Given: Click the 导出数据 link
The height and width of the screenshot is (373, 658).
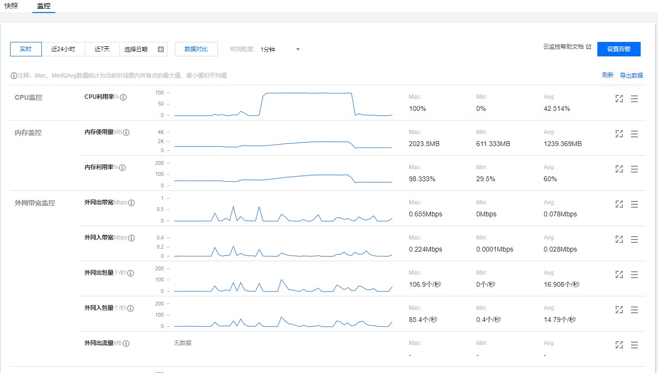Looking at the screenshot, I should pyautogui.click(x=631, y=75).
